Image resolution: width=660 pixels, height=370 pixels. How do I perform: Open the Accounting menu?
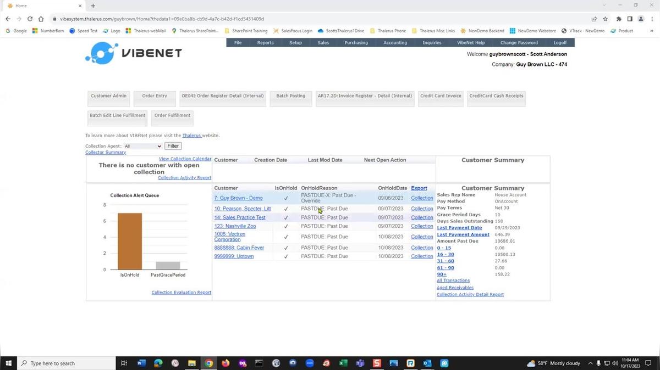click(395, 43)
